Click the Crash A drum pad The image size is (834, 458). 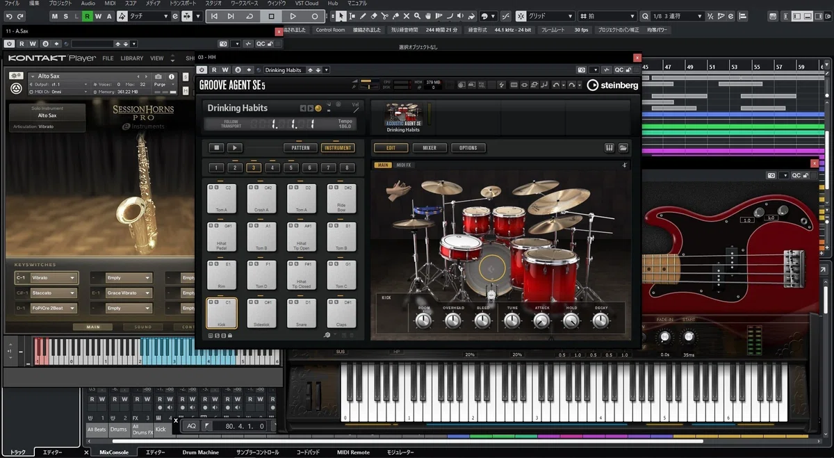(261, 199)
